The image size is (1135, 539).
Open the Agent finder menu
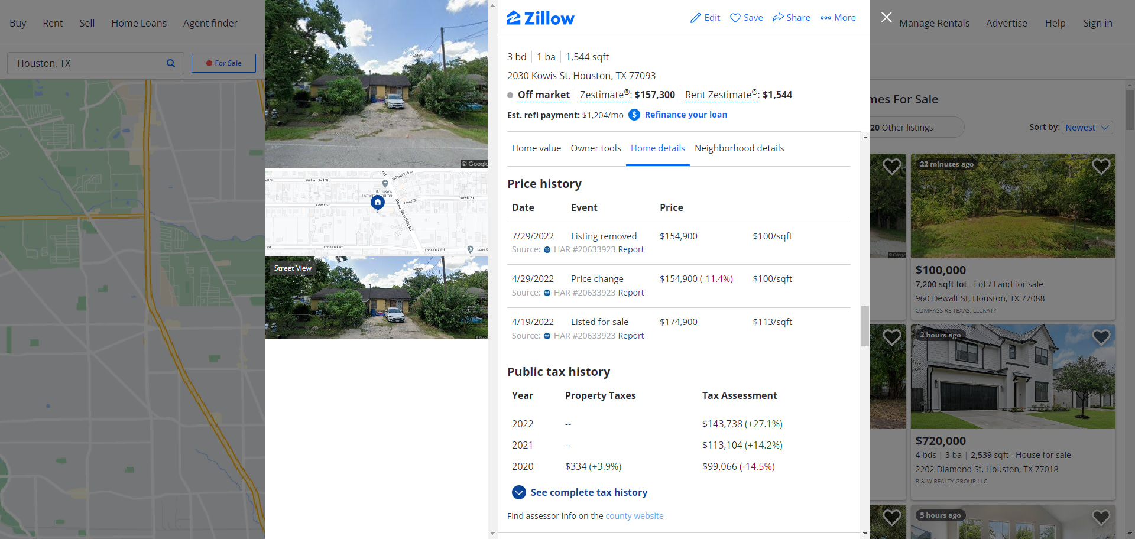pos(210,23)
